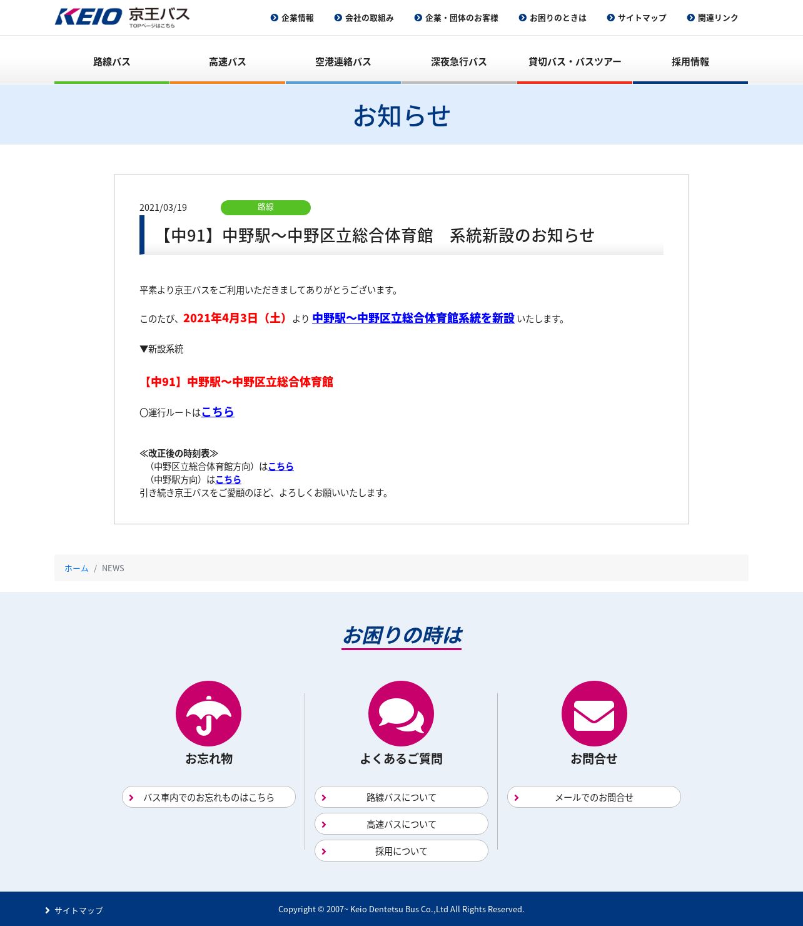Click the お忘れ物 heading
This screenshot has height=926, width=803.
[209, 759]
